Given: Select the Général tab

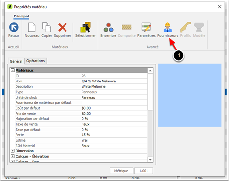Looking at the screenshot, I should click(x=16, y=61).
